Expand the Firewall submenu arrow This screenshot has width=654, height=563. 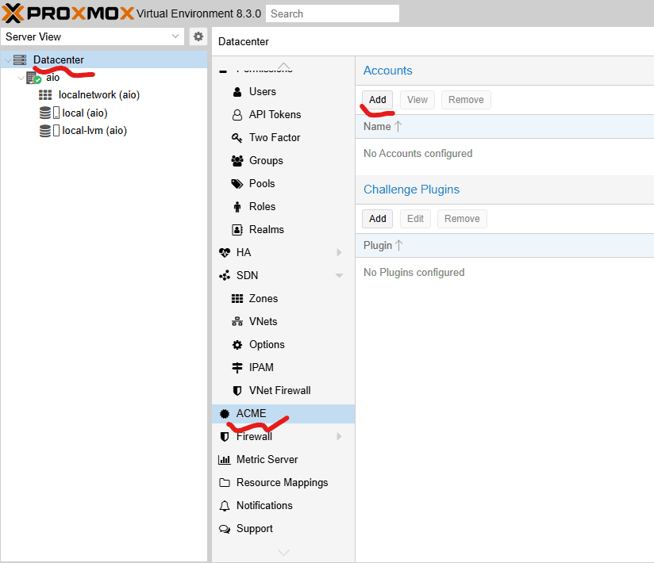pyautogui.click(x=339, y=436)
